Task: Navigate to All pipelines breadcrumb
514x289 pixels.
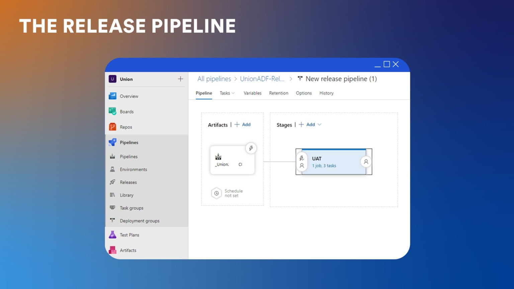Action: click(214, 79)
